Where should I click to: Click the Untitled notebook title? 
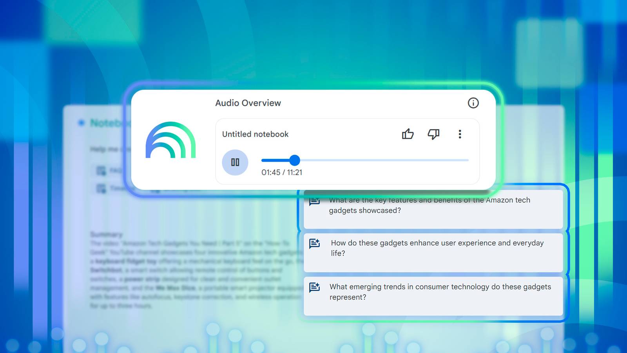coord(255,134)
